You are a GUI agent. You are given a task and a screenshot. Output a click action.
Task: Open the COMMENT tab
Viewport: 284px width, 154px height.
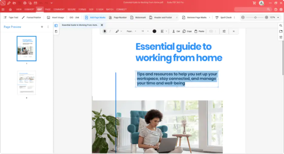point(59,9)
